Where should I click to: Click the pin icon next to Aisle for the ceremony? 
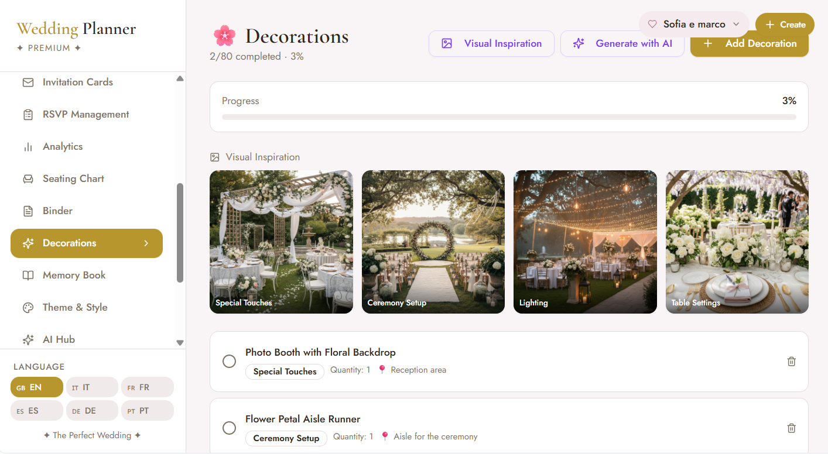[x=385, y=436]
